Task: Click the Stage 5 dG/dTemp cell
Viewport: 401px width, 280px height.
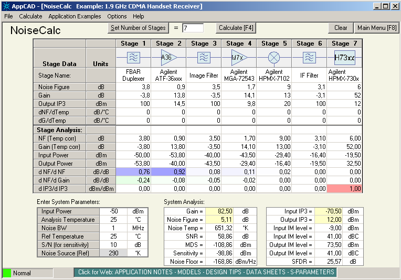Action: click(x=274, y=120)
